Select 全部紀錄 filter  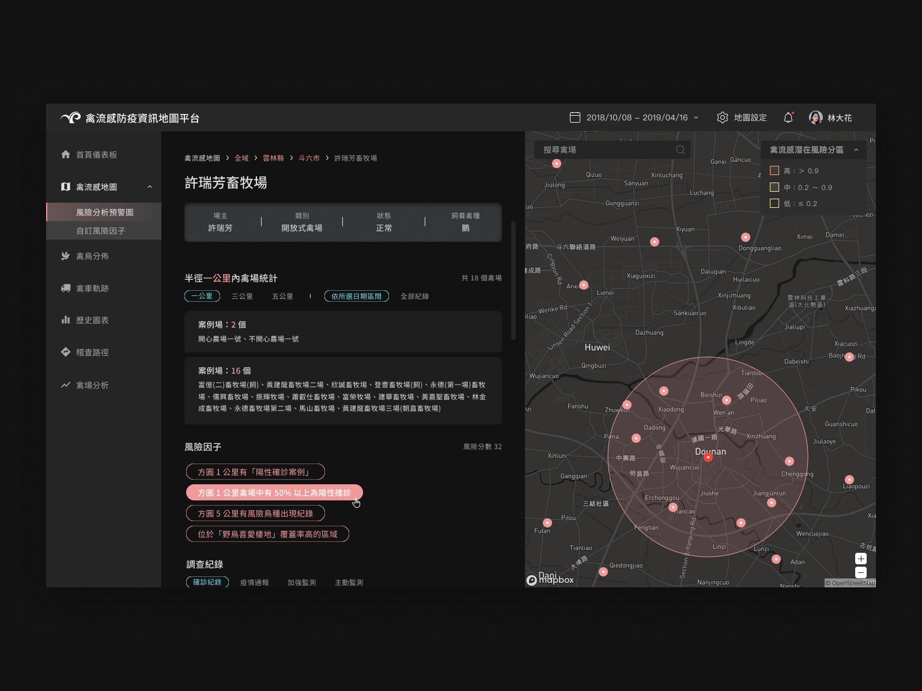414,296
